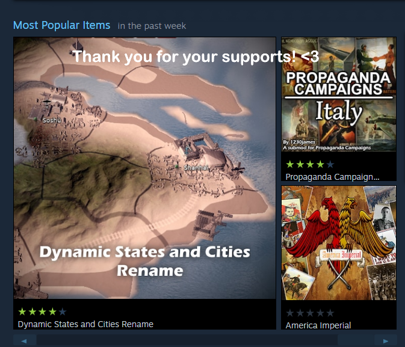Click the Italy text on Propaganda thumbnail
The height and width of the screenshot is (347, 405).
tap(339, 111)
